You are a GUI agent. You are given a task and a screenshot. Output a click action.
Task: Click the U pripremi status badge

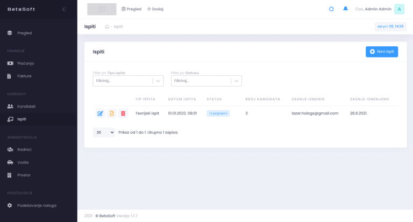click(x=218, y=113)
